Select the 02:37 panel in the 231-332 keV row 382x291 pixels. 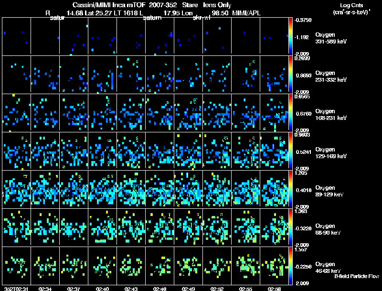click(x=74, y=75)
